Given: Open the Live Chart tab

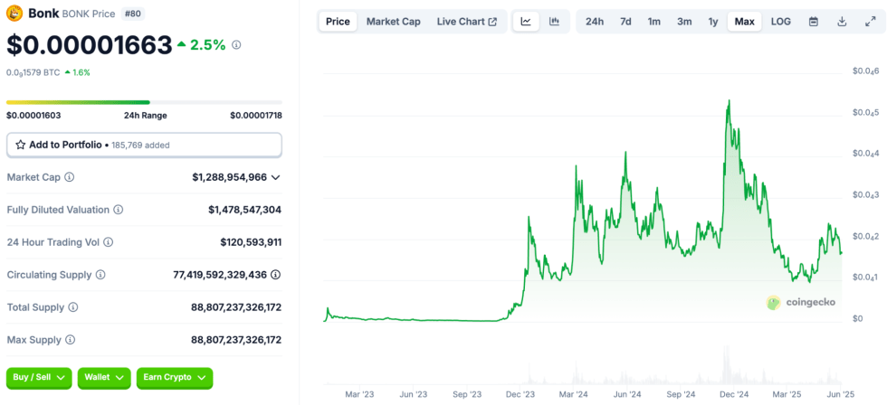Looking at the screenshot, I should [x=466, y=22].
